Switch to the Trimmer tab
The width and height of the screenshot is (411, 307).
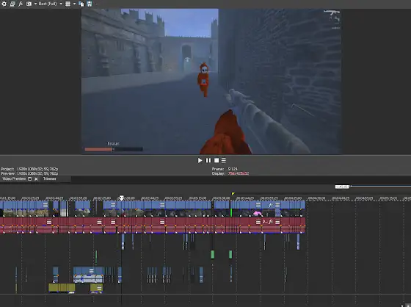50,178
